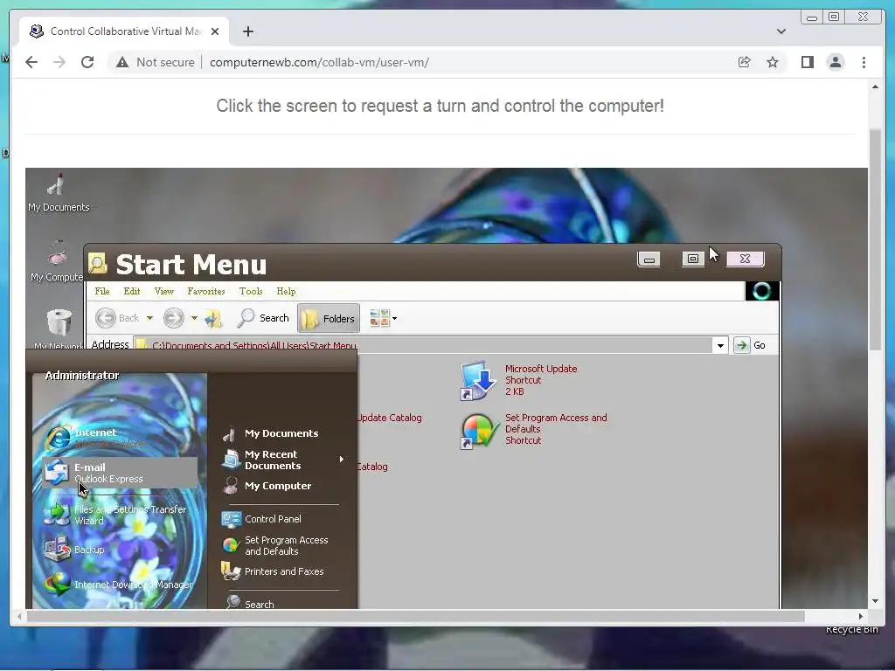Viewport: 895px width, 671px height.
Task: Open My Computer desktop icon
Action: 57,261
